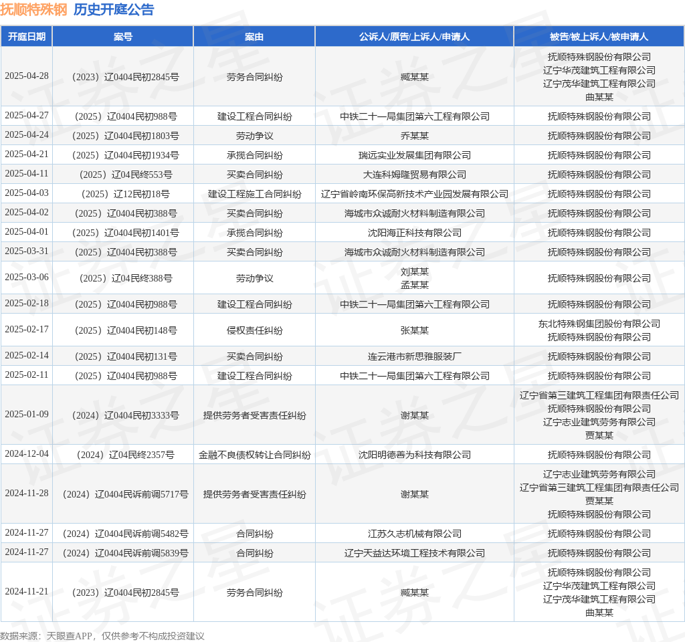
Task: Click 辽宁志业建筑劳务有限公司 in the 2025-01-09 row
Action: (x=599, y=422)
